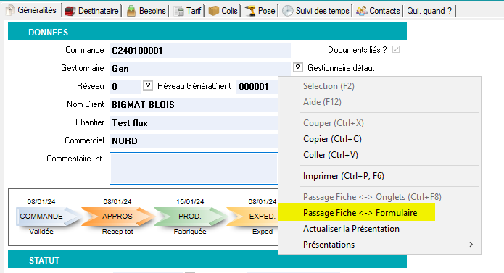Click the Besoins tab icon

coord(131,11)
